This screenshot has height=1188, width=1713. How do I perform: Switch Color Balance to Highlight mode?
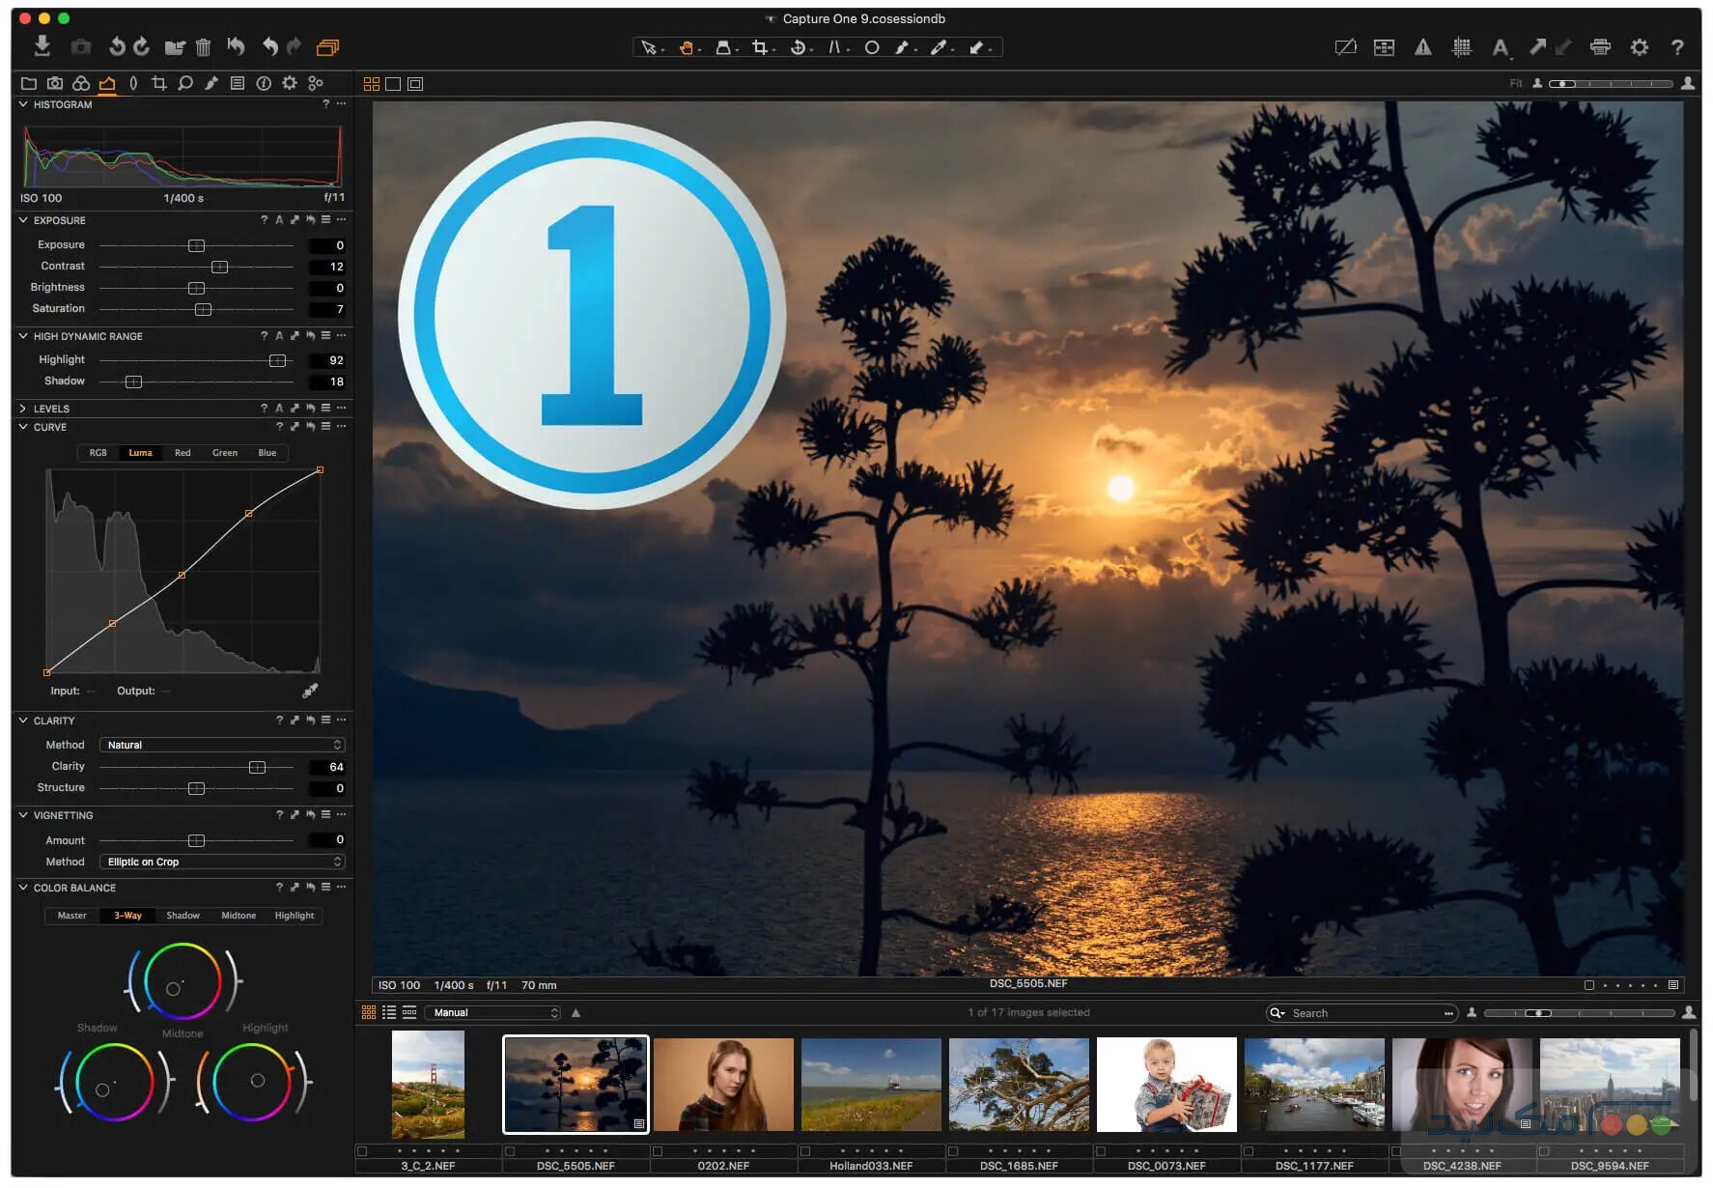(x=295, y=916)
